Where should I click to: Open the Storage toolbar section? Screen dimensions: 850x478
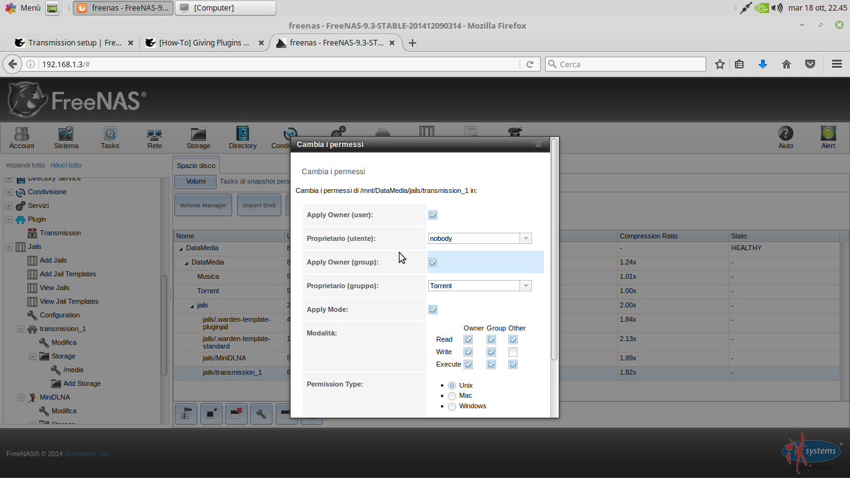[198, 137]
